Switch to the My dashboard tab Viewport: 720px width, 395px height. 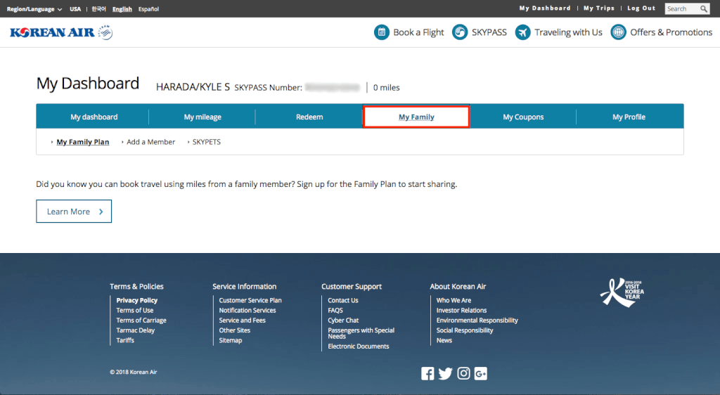(94, 117)
